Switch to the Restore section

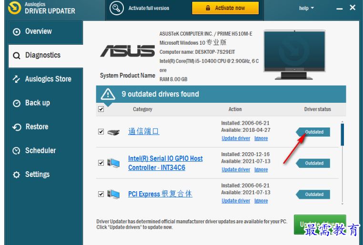(46, 127)
